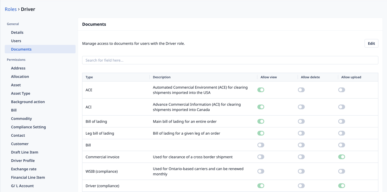The image size is (387, 192).
Task: Open Contact permissions
Action: click(40, 135)
